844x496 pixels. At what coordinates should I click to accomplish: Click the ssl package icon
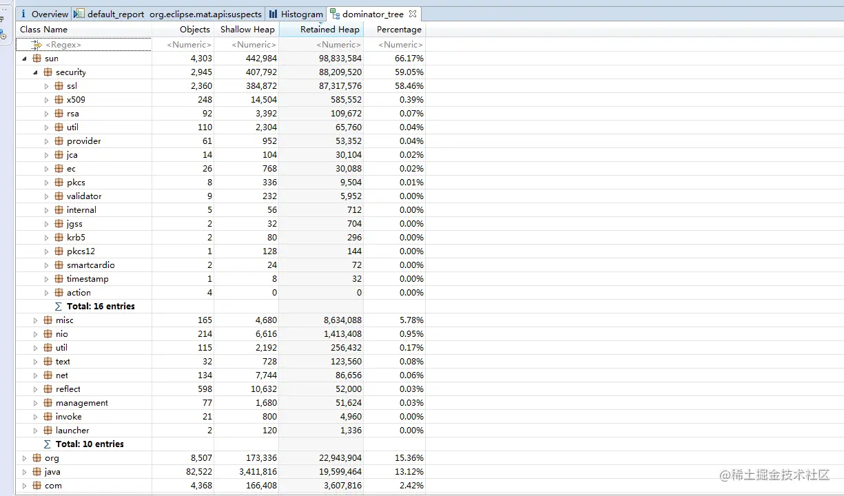coord(59,86)
